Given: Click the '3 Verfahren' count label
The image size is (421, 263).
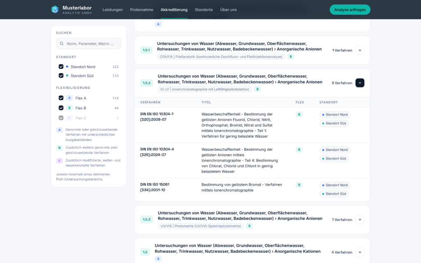Looking at the screenshot, I should 342,83.
